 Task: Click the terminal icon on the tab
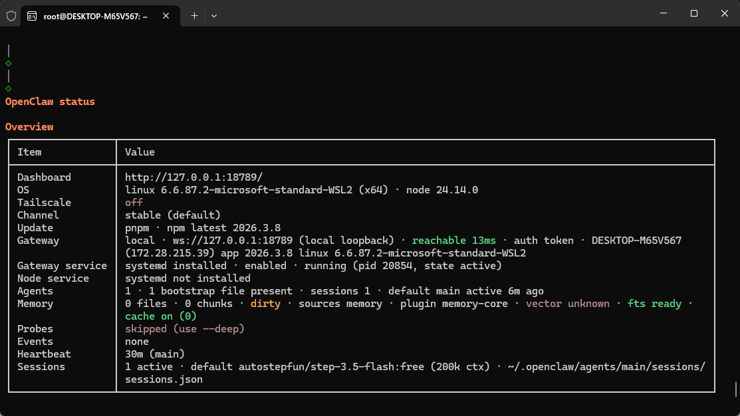pyautogui.click(x=32, y=16)
